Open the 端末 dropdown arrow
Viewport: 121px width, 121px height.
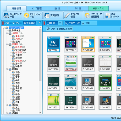(60, 23)
